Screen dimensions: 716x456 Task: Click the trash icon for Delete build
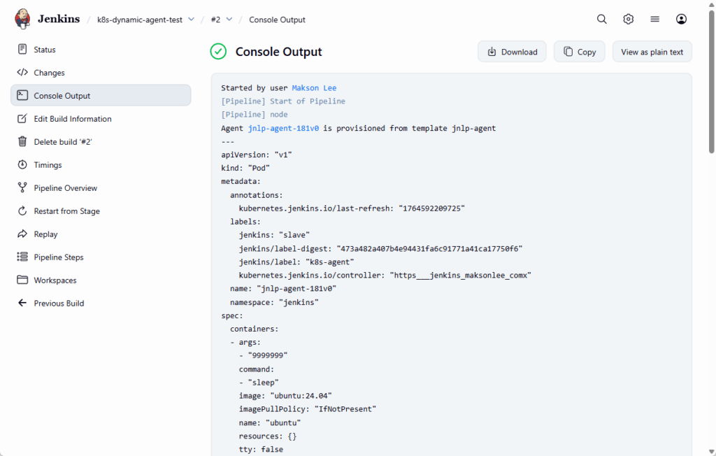pos(22,142)
